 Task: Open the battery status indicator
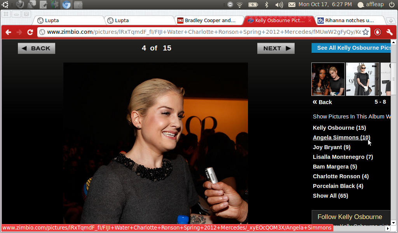tap(253, 4)
